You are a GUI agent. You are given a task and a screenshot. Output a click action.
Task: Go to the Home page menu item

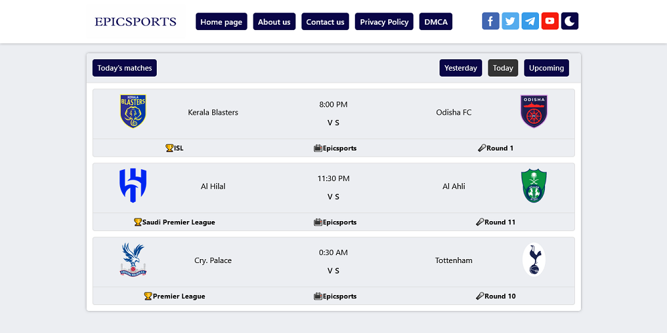click(221, 22)
